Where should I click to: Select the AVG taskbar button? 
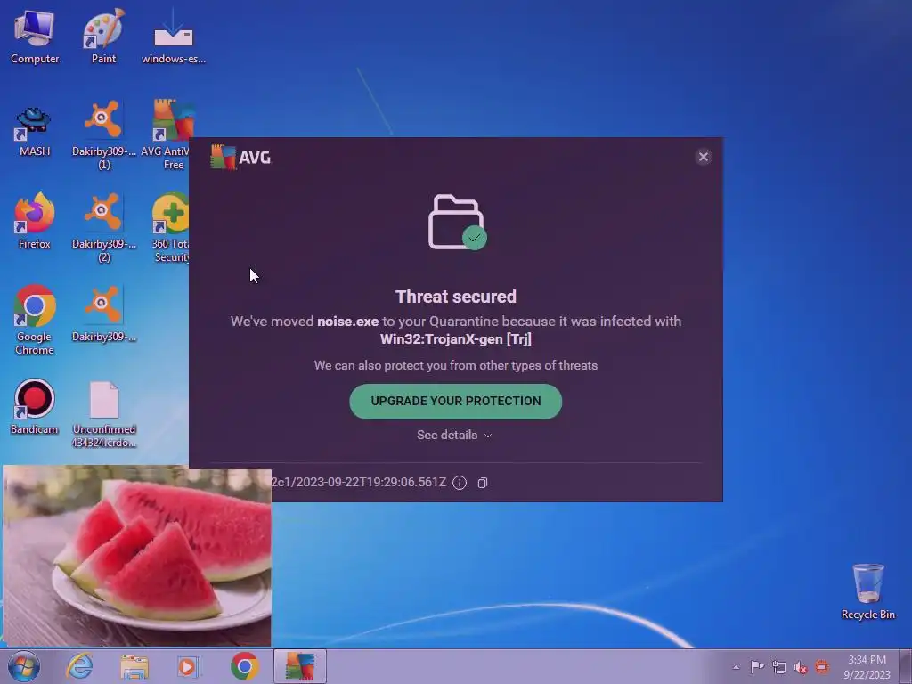click(299, 666)
